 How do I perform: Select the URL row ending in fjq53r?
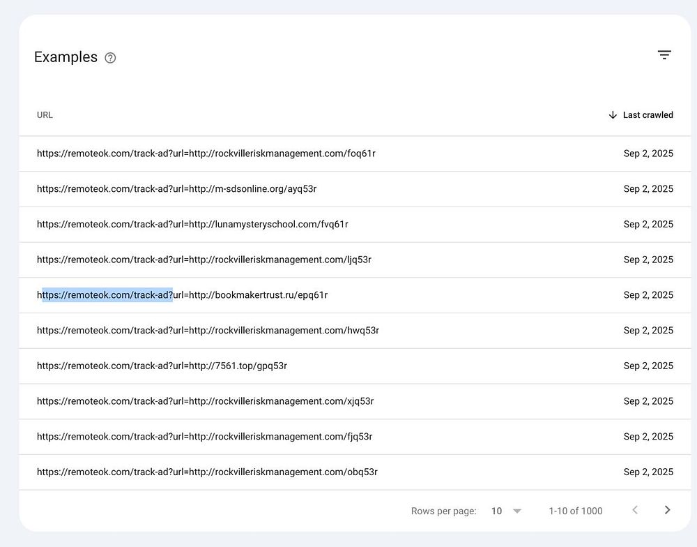pyautogui.click(x=355, y=437)
